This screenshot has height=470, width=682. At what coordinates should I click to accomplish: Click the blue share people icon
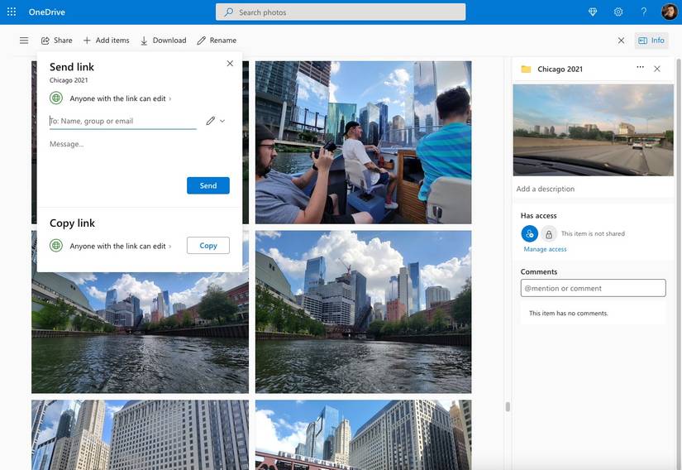(529, 233)
